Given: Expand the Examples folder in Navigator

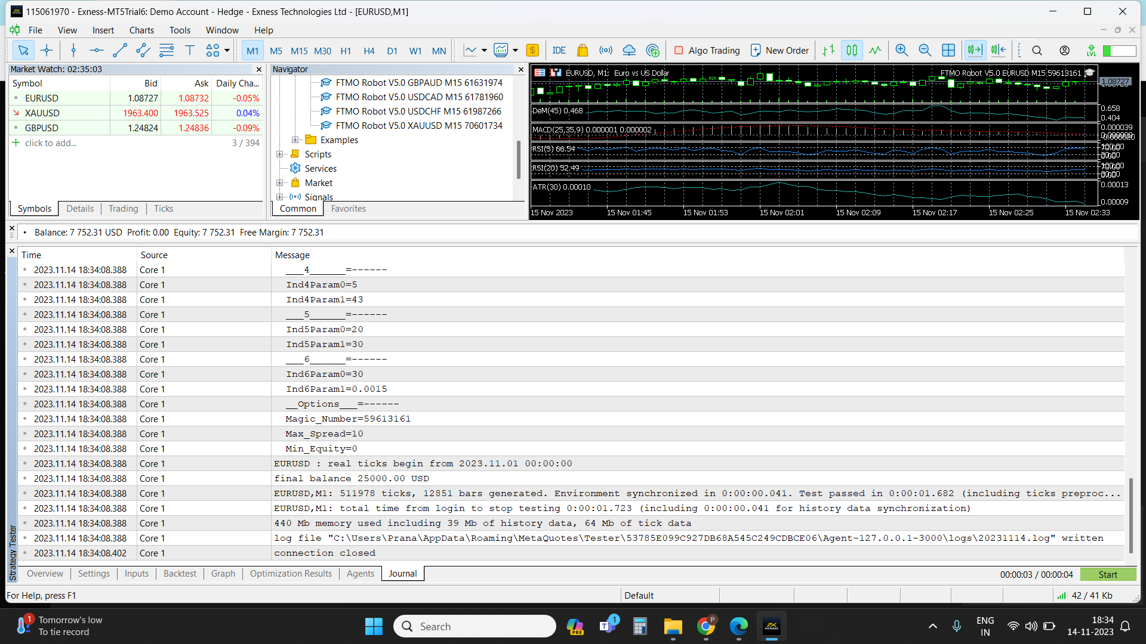Looking at the screenshot, I should click(295, 140).
